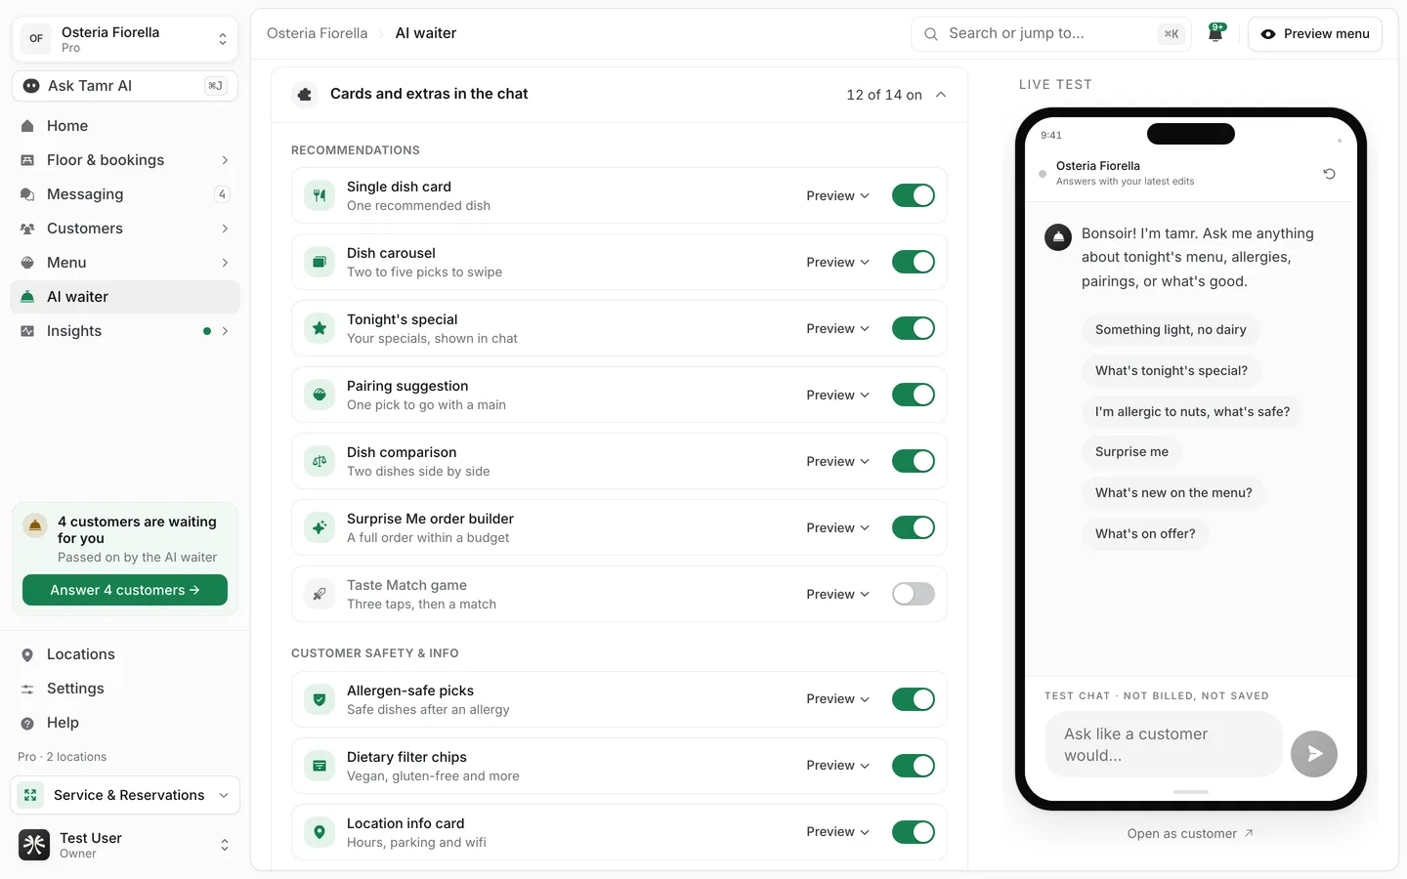Click the Single dish card fork icon
The image size is (1407, 879).
tap(320, 195)
